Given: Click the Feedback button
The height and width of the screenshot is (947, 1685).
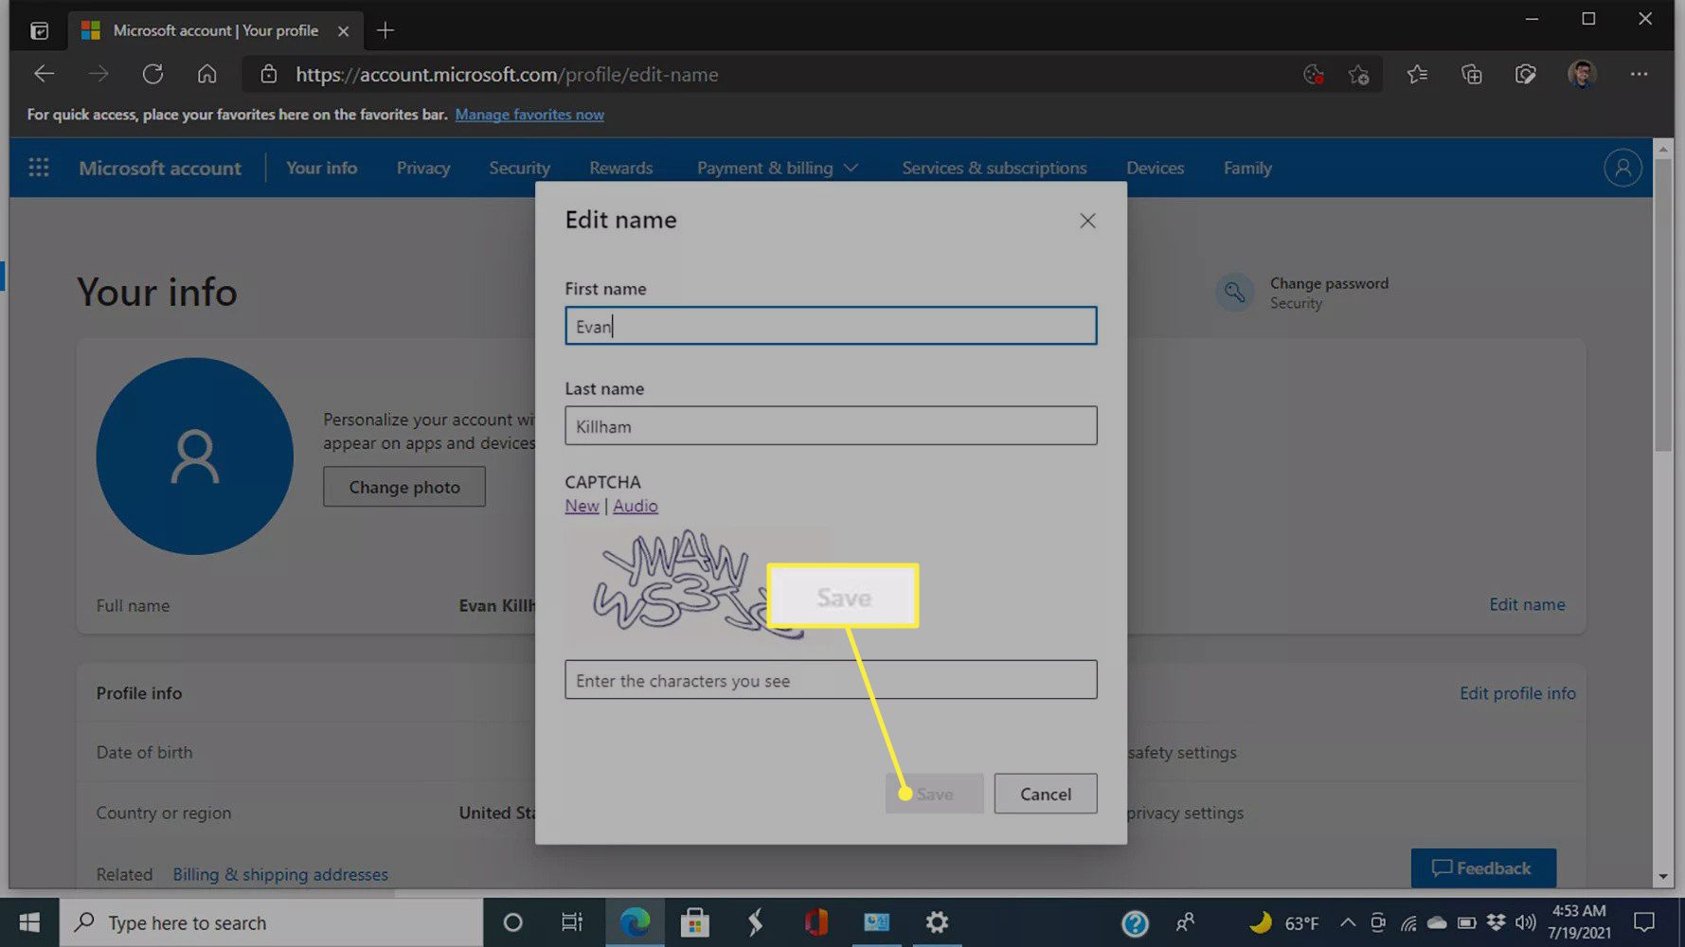Looking at the screenshot, I should click(x=1483, y=867).
